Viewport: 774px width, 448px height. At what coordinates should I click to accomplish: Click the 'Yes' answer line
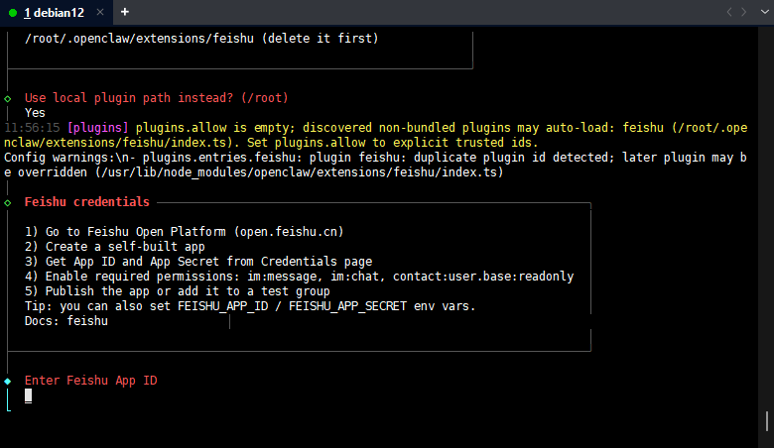[x=35, y=113]
